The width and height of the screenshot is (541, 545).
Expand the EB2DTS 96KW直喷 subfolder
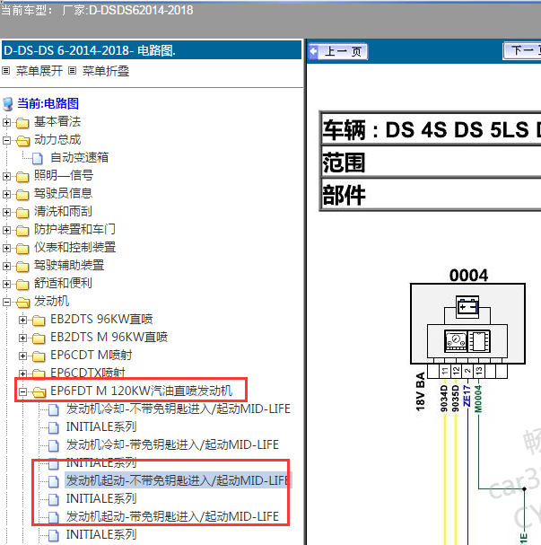(22, 320)
